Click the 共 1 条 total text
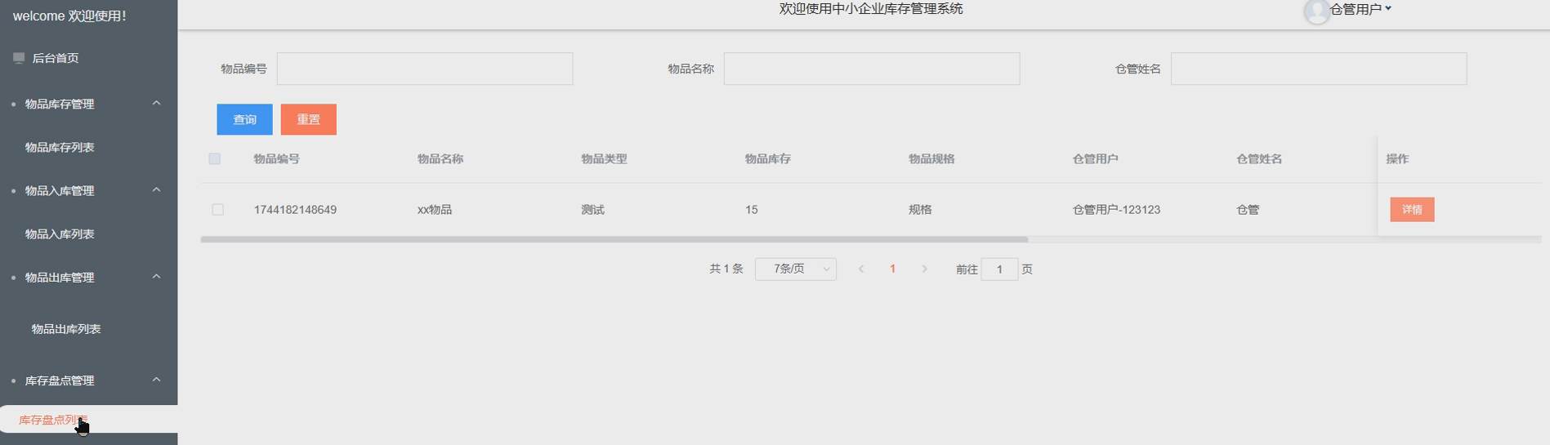The height and width of the screenshot is (445, 1550). pyautogui.click(x=726, y=269)
